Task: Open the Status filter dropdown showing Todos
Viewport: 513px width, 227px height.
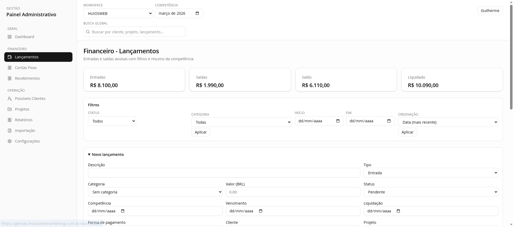Action: (x=112, y=121)
